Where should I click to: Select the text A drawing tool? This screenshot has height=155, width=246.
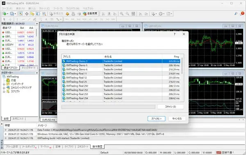tap(46, 19)
